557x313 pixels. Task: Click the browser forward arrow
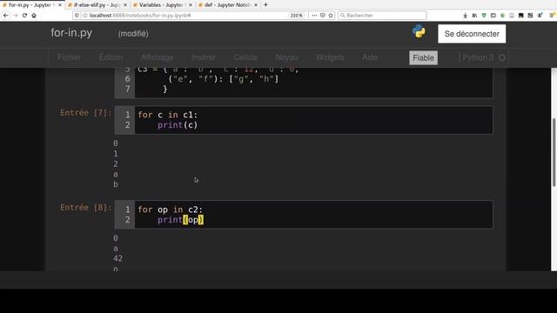(x=16, y=16)
